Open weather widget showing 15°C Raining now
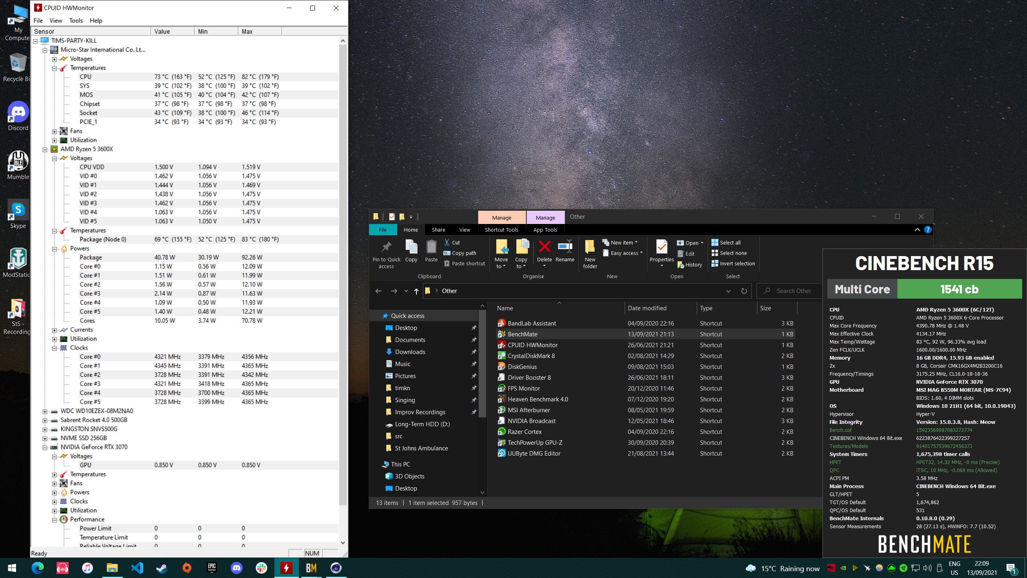The width and height of the screenshot is (1027, 578). click(782, 568)
